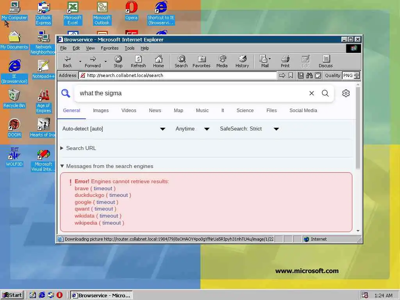Open the Favorites menu
Viewport: 400px width, 300px height.
click(109, 48)
